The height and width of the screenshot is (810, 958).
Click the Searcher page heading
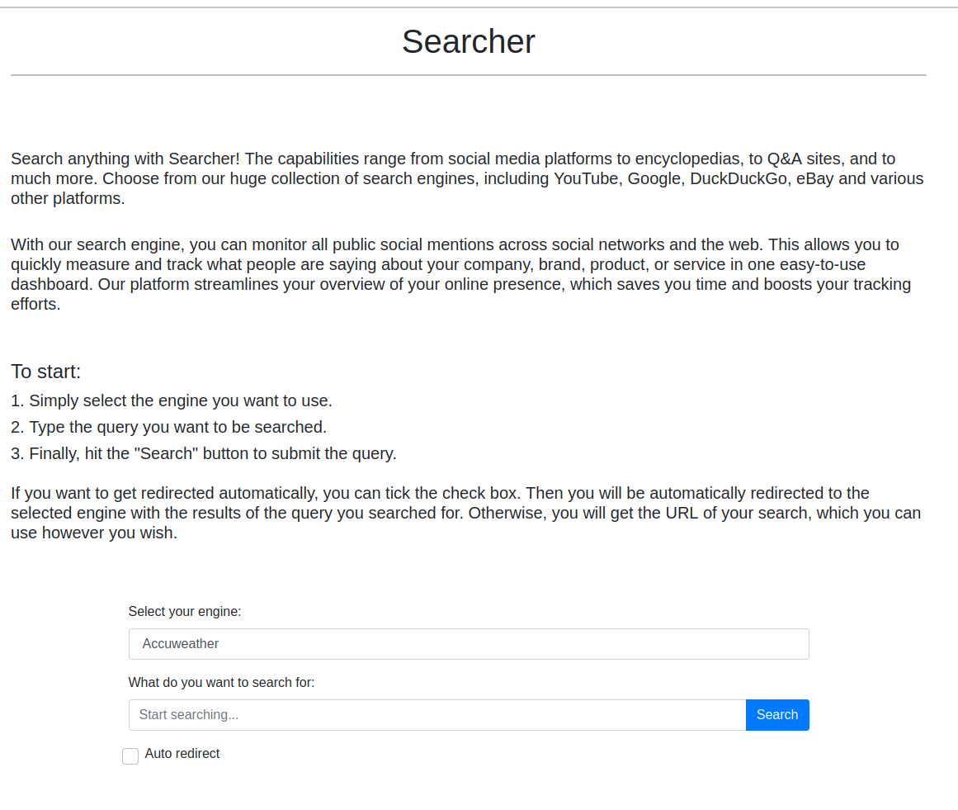pos(468,41)
